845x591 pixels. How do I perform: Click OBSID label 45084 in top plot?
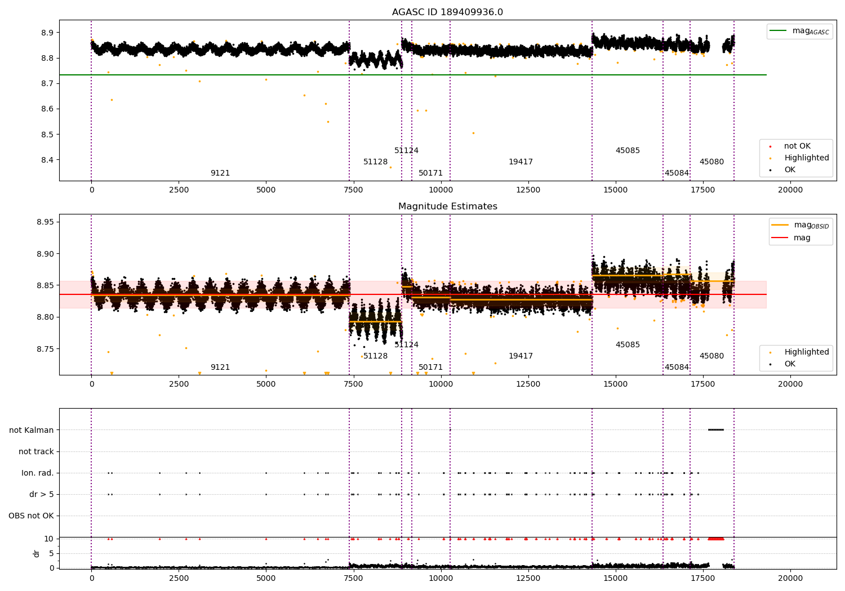tap(677, 173)
